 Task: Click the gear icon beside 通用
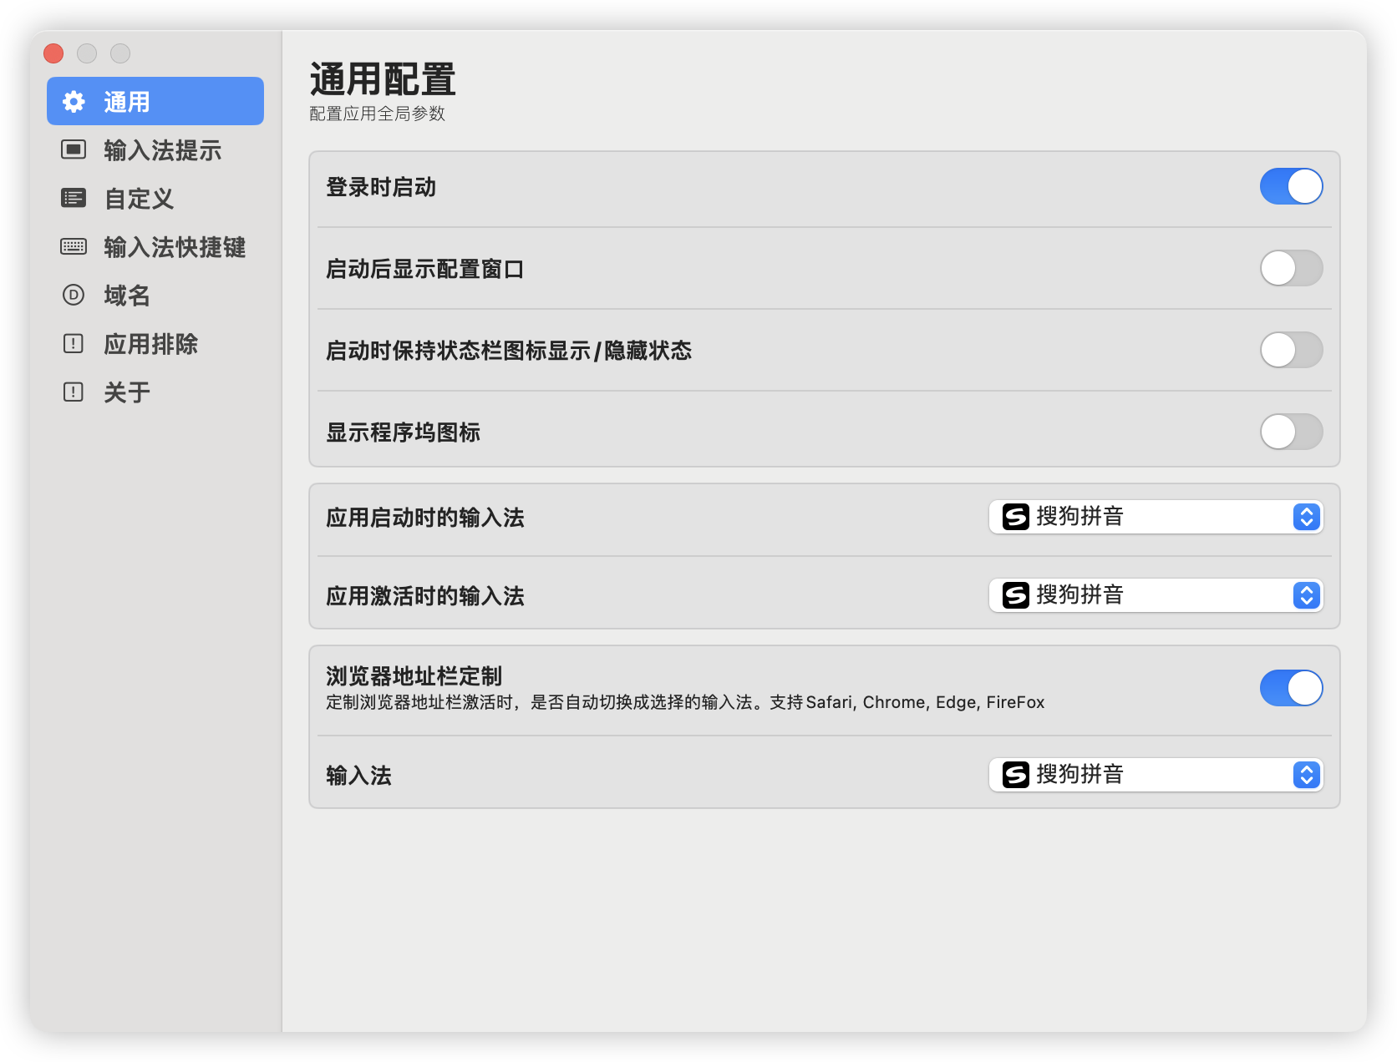[74, 102]
